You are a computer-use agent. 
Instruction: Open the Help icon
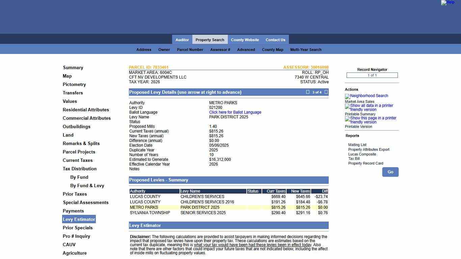(448, 3)
